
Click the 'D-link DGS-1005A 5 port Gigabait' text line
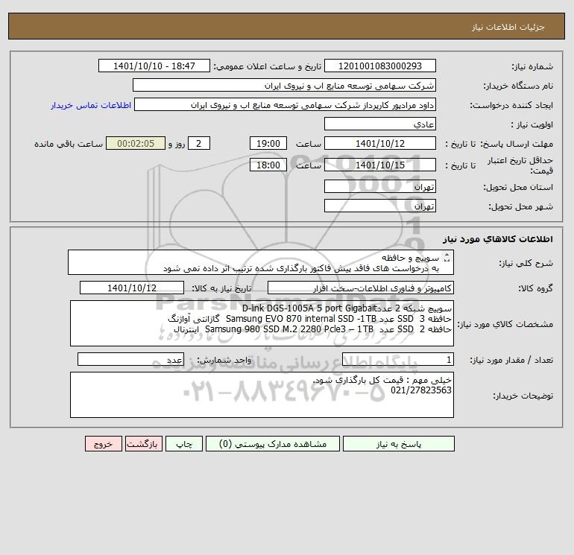point(347,308)
